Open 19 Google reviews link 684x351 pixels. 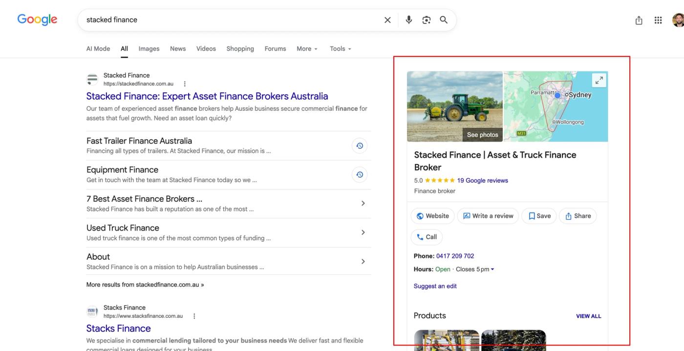click(x=482, y=181)
